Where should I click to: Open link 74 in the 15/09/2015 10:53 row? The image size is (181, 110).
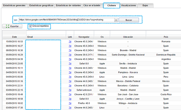coord(70,41)
